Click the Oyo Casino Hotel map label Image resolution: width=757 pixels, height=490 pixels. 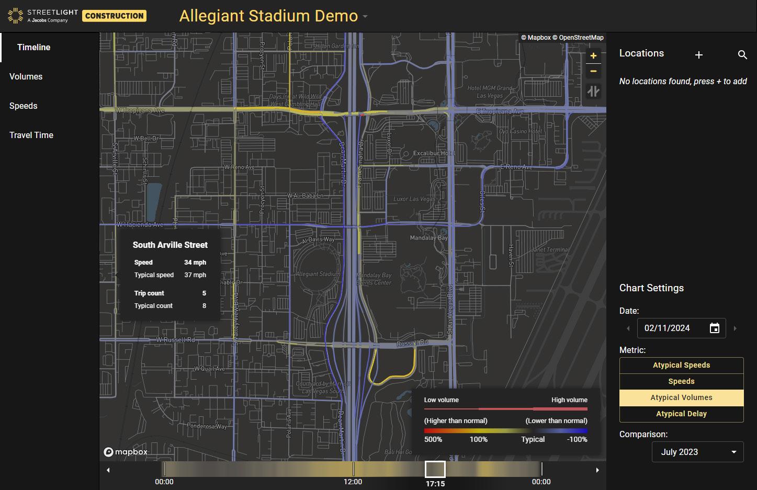pyautogui.click(x=521, y=131)
